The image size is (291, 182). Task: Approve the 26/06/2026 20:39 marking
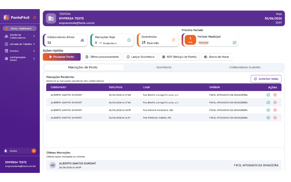point(268,110)
